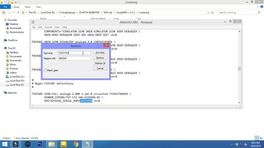Viewport: 264px width, 148px height.
Task: Focus the Replace with input field
Action: [x=75, y=58]
